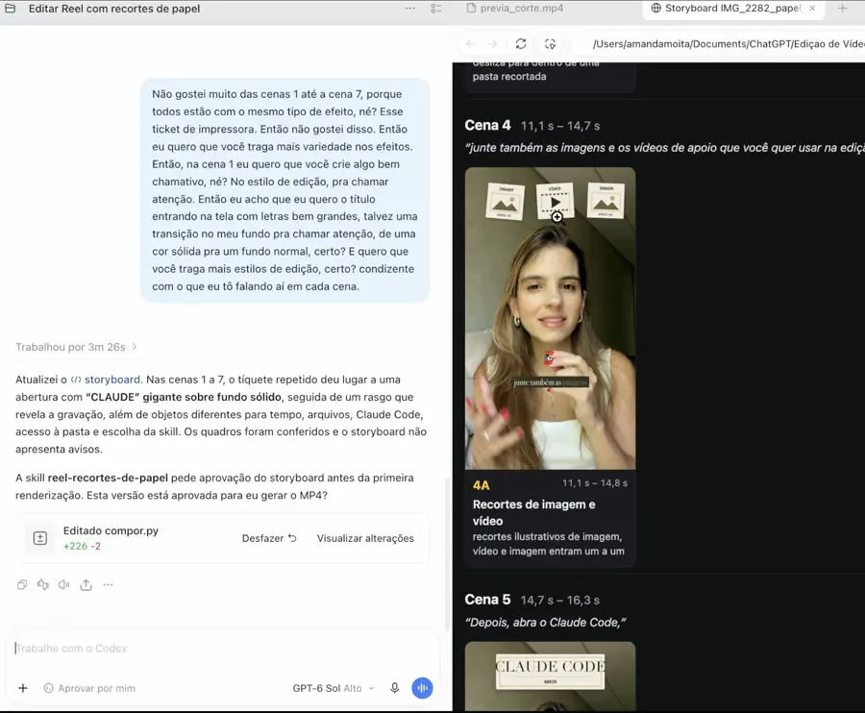Switch to the previa_corte.mp4 tab
Viewport: 865px width, 713px height.
point(515,9)
